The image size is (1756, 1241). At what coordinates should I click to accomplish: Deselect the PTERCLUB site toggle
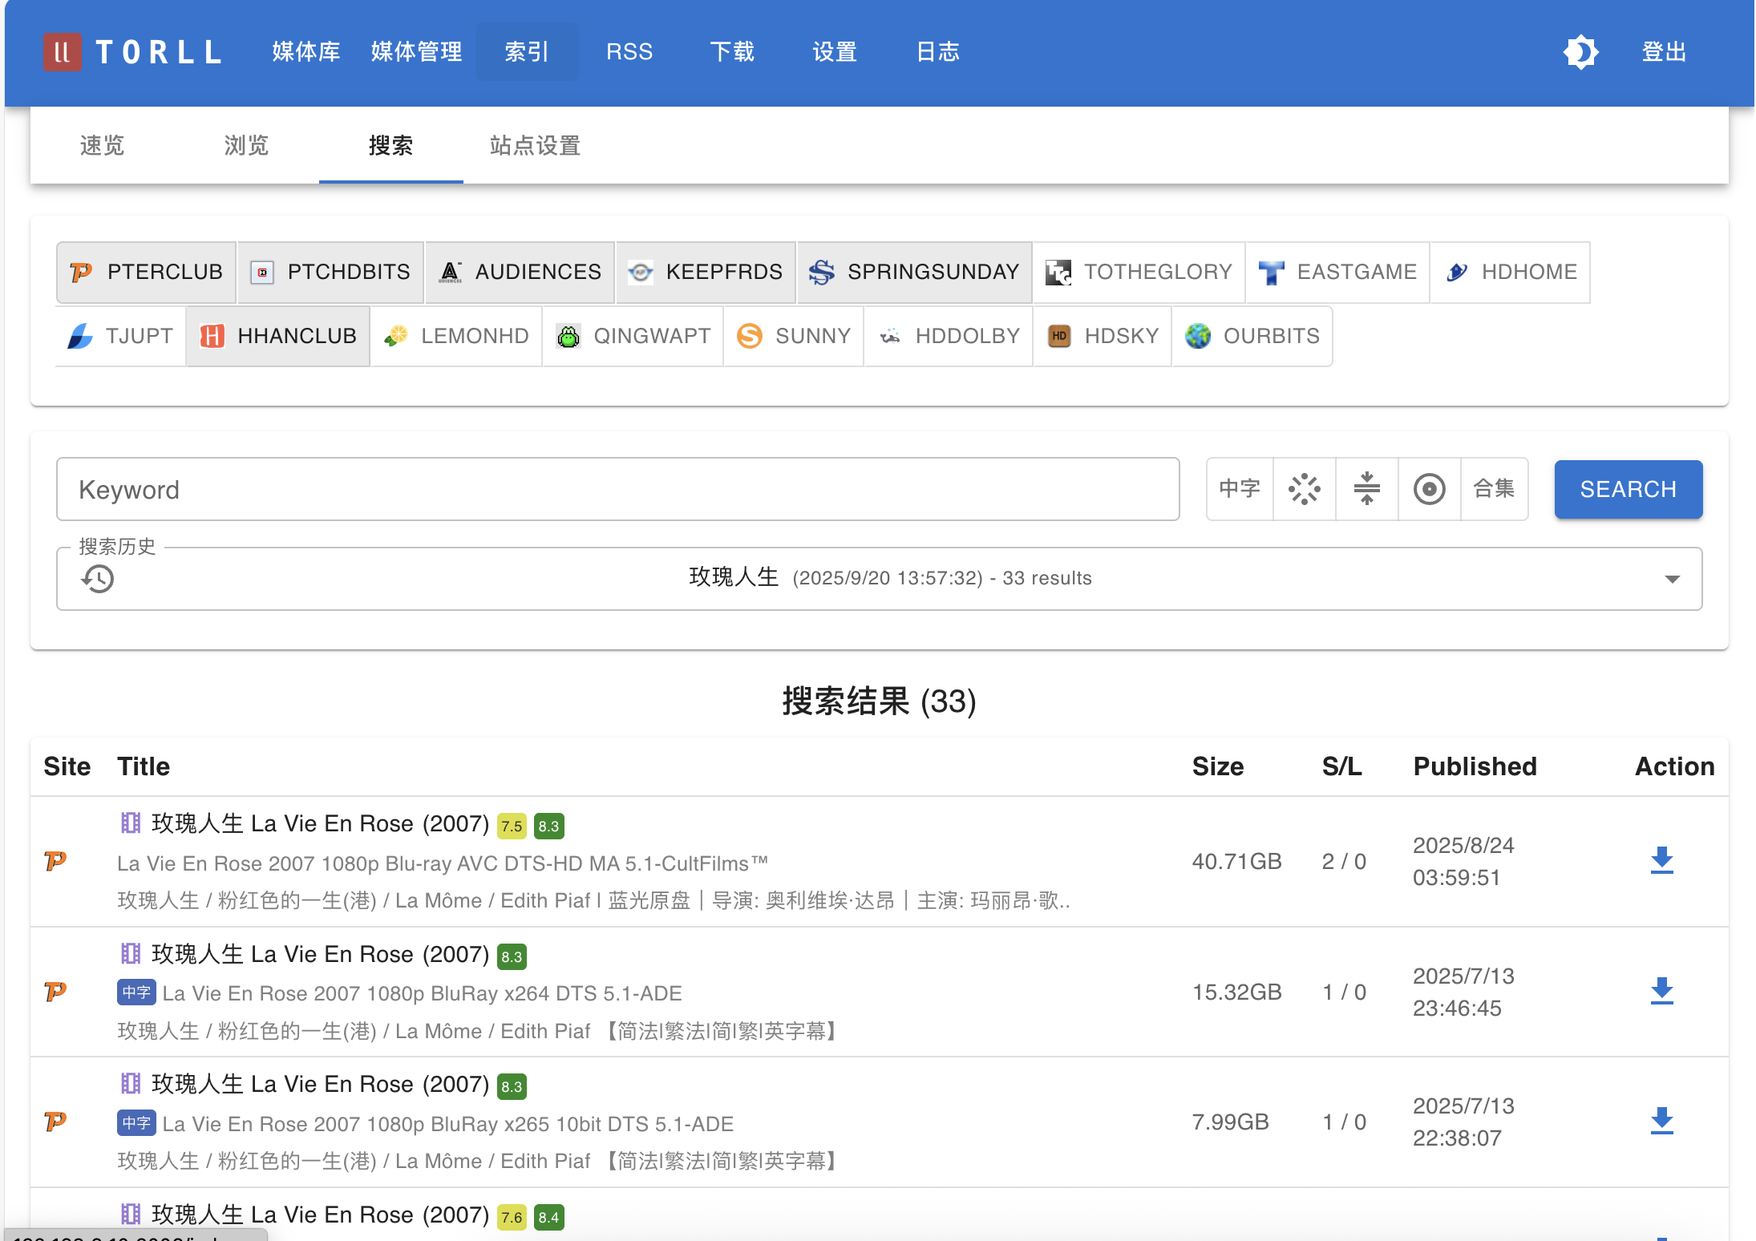(146, 273)
